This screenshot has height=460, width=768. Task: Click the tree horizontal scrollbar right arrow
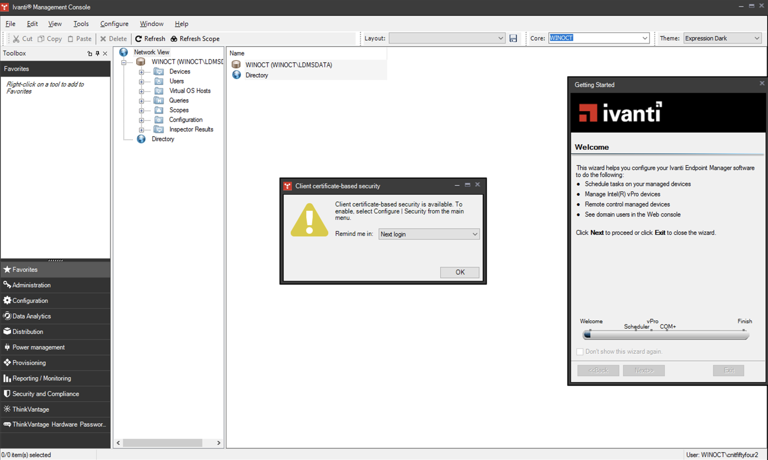[218, 443]
